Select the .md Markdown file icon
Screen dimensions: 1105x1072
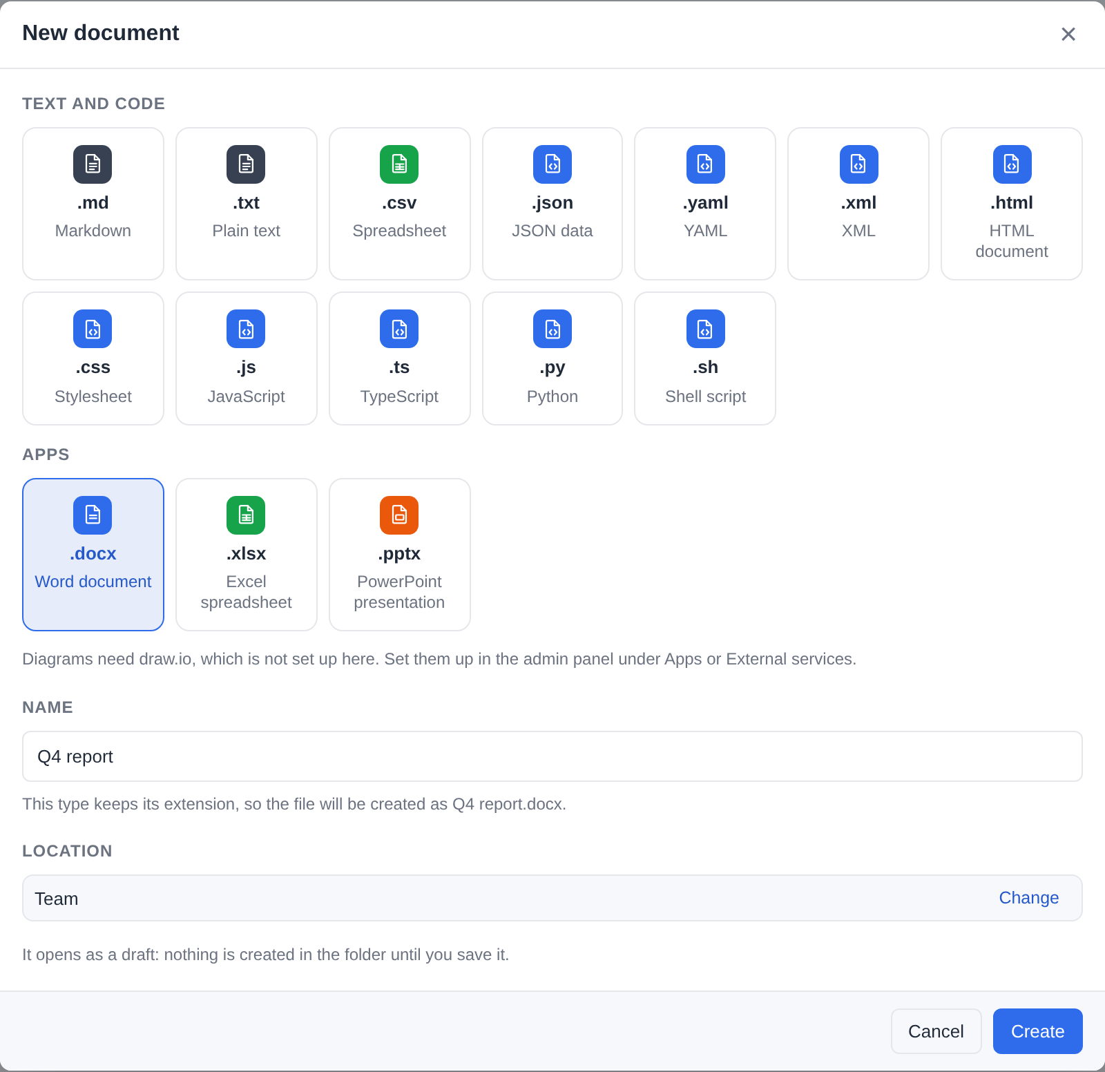pos(93,164)
